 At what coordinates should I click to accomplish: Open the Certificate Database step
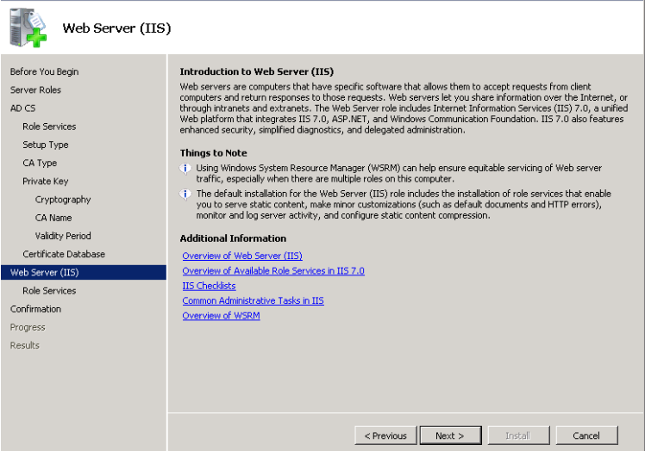coord(64,254)
